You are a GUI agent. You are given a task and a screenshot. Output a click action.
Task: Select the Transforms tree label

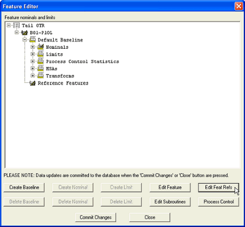[60, 76]
